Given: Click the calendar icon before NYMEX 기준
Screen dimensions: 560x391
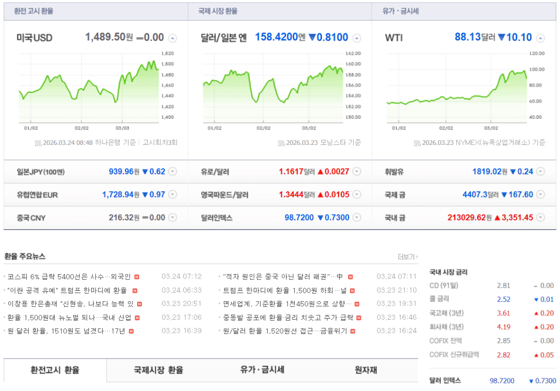Looking at the screenshot, I should 417,143.
